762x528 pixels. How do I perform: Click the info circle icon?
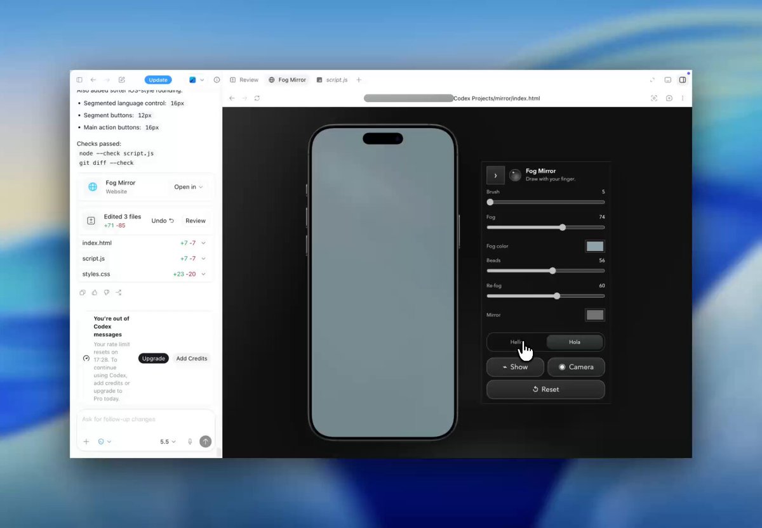click(x=217, y=80)
